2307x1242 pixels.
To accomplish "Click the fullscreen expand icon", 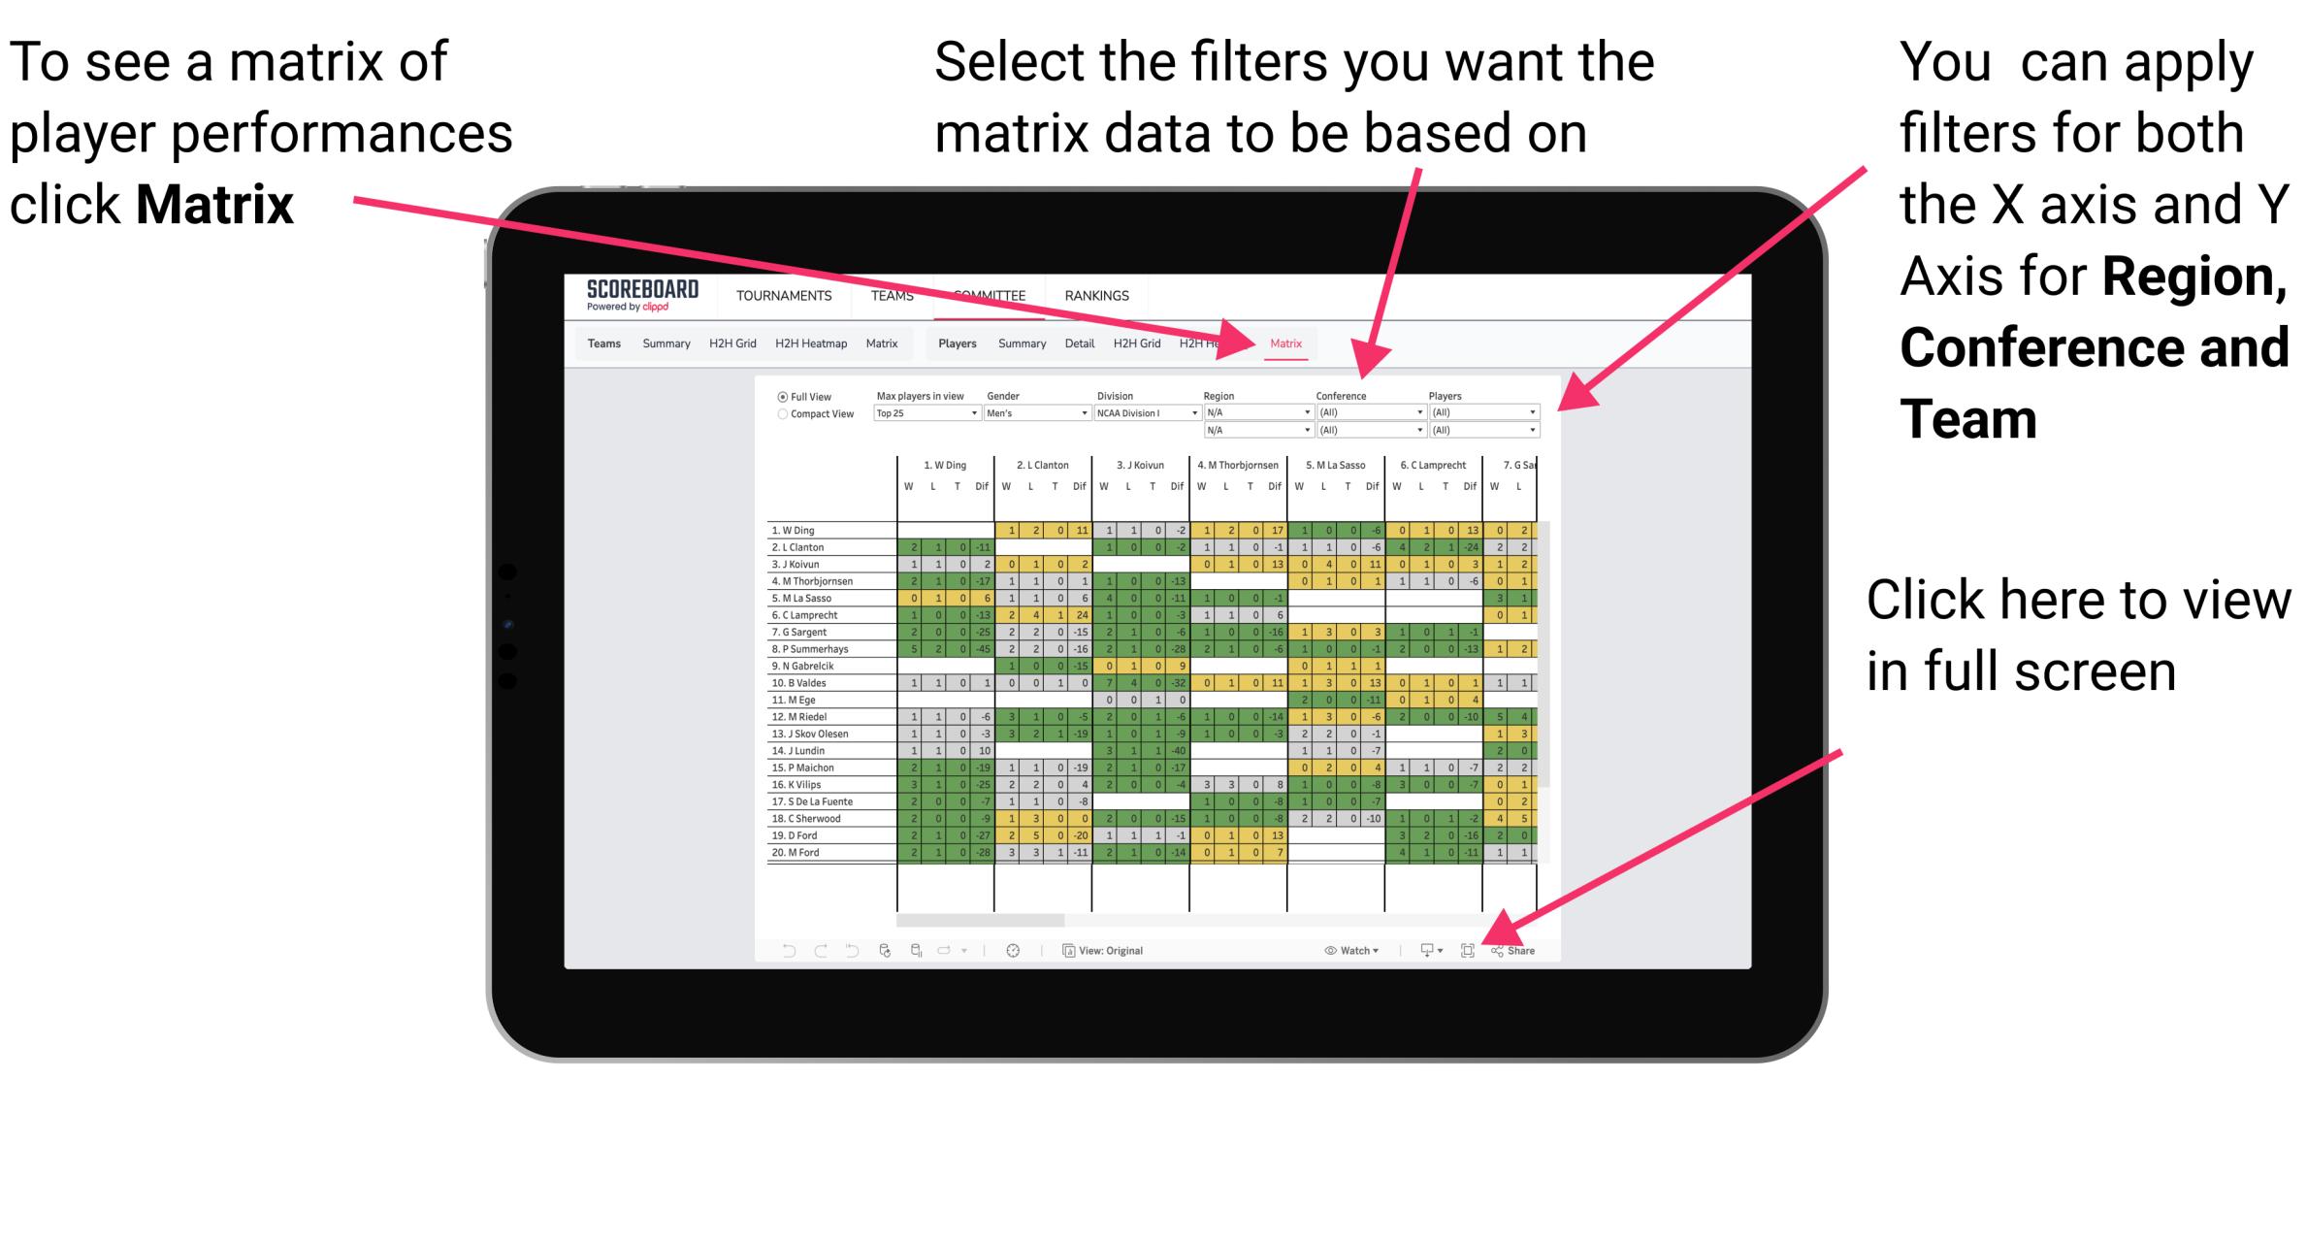I will point(1468,950).
